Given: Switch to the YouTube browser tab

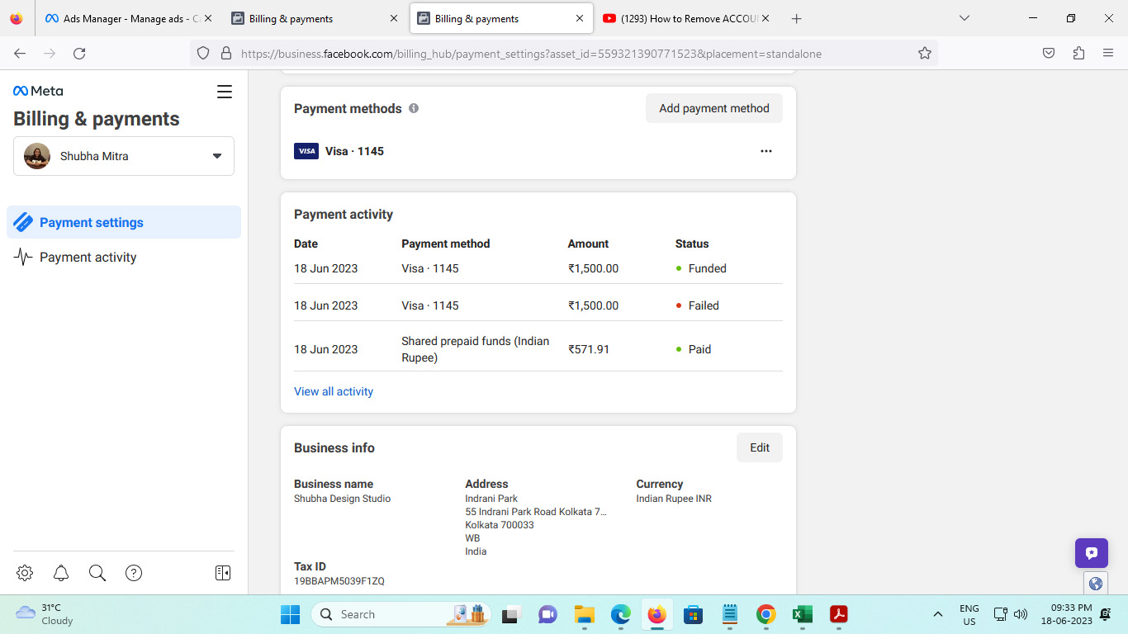Looking at the screenshot, I should point(685,18).
